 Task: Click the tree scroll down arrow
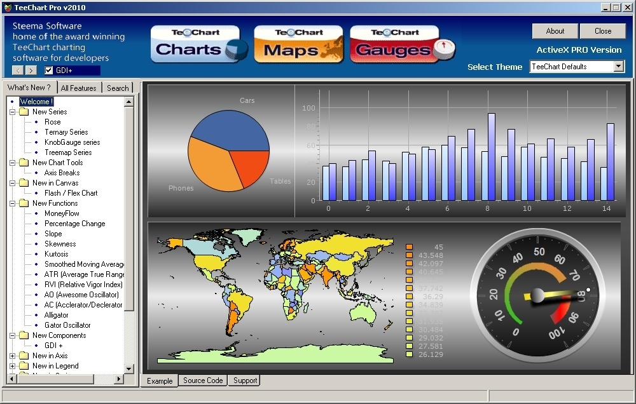pyautogui.click(x=129, y=368)
